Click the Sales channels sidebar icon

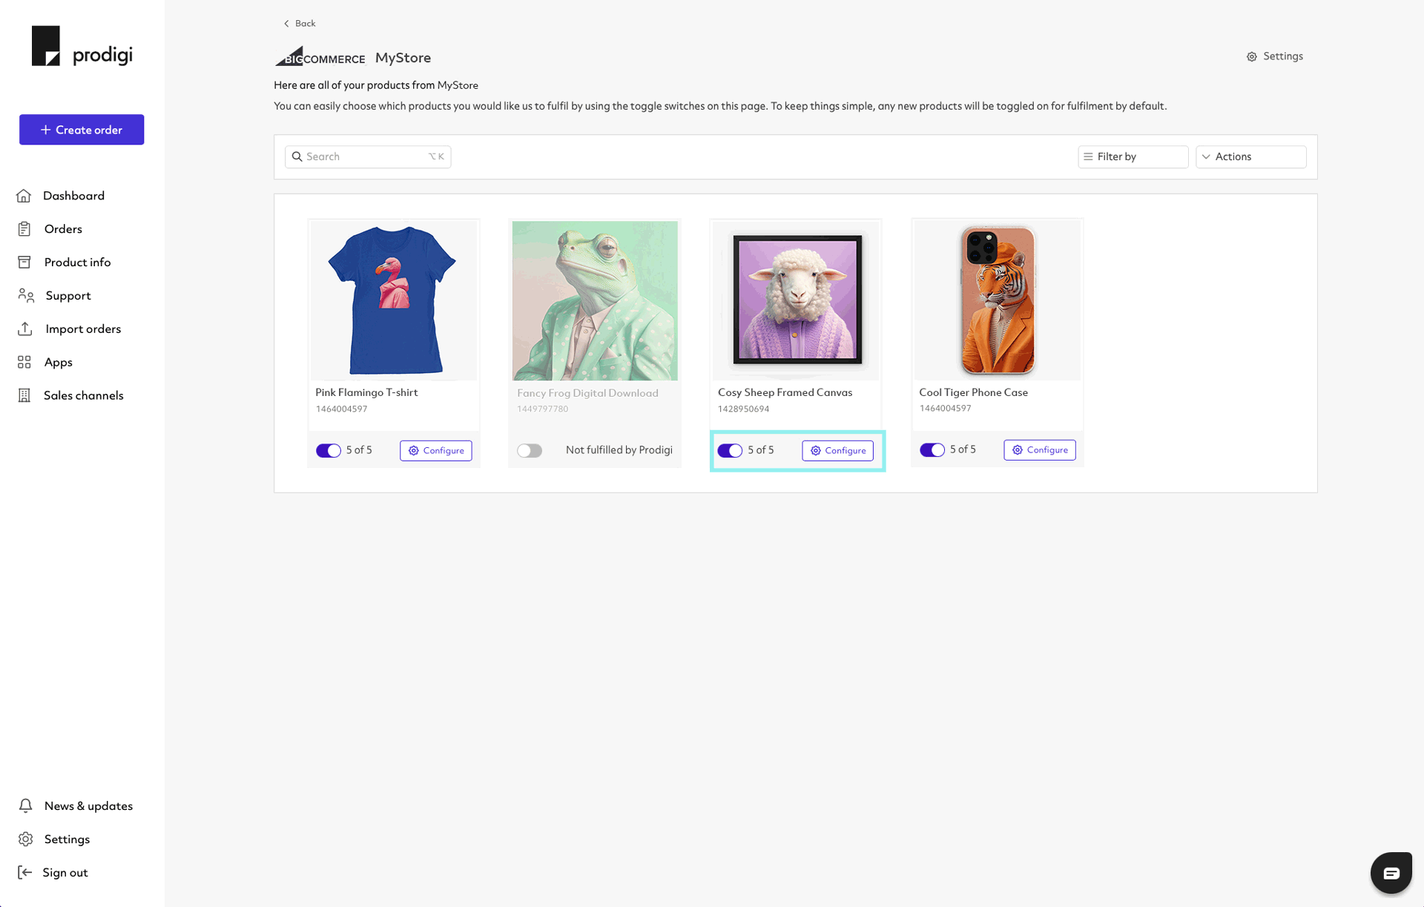coord(25,395)
